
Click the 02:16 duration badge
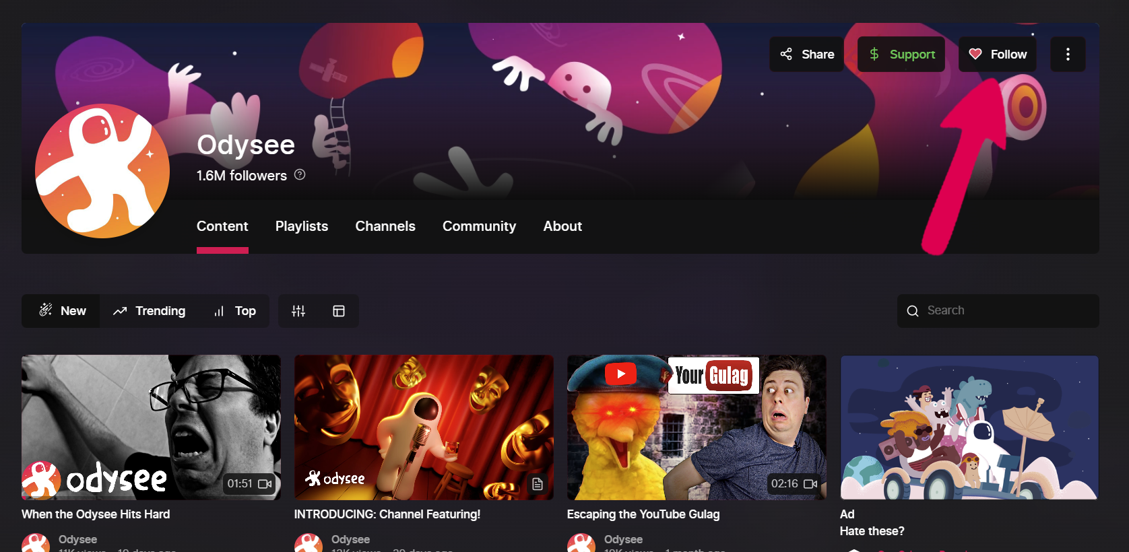pos(794,483)
